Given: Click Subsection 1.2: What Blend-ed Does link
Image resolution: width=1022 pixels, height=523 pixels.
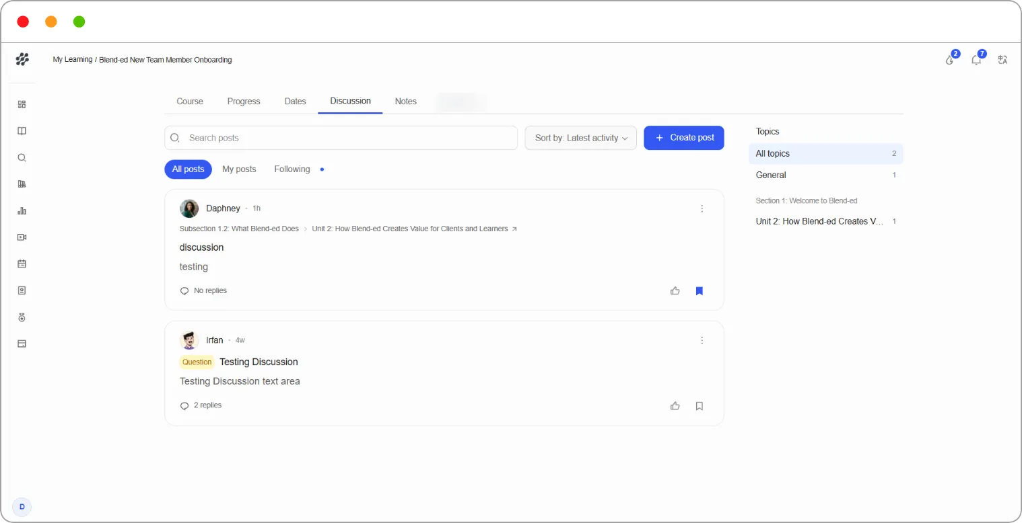Looking at the screenshot, I should 239,229.
